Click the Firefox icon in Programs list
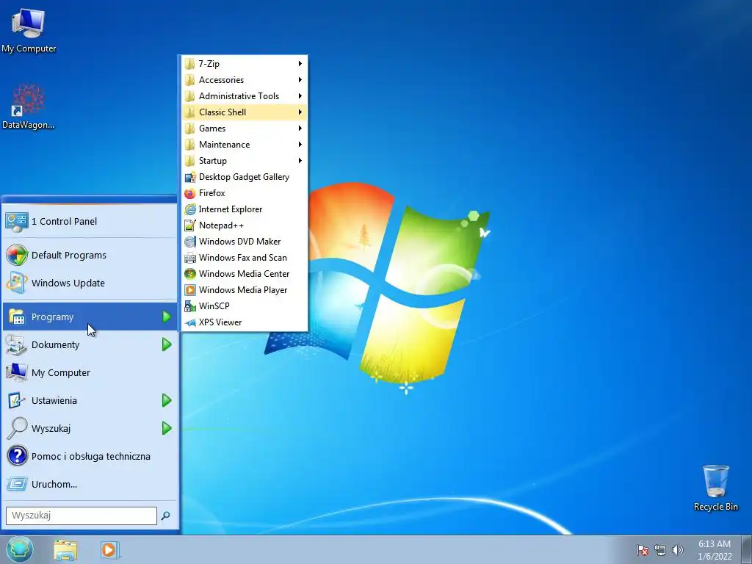This screenshot has height=564, width=752. pyautogui.click(x=190, y=193)
